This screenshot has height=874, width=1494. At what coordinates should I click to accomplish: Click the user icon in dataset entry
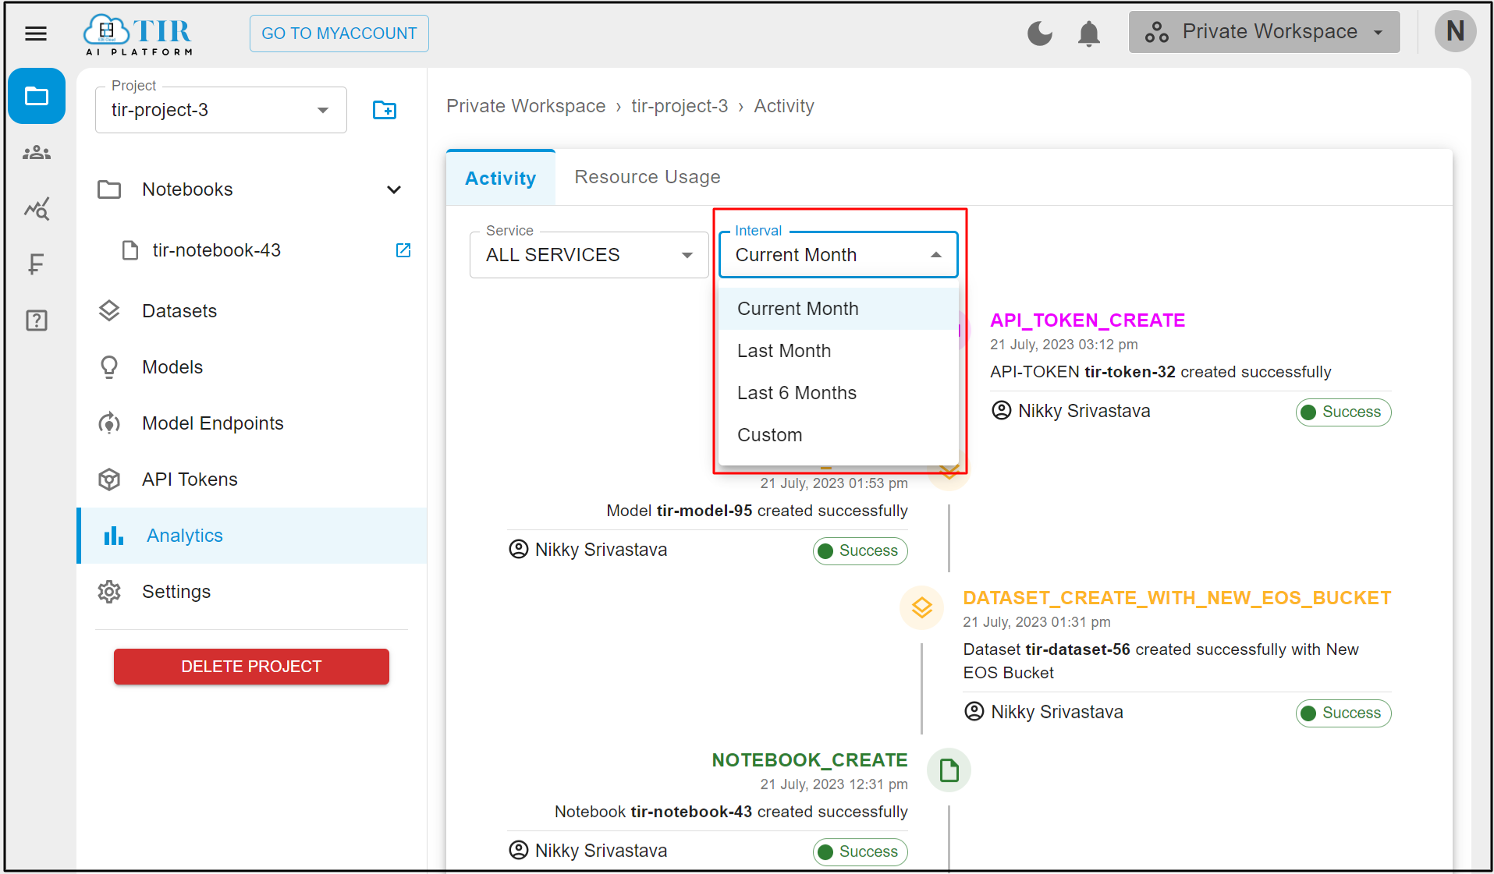coord(974,712)
